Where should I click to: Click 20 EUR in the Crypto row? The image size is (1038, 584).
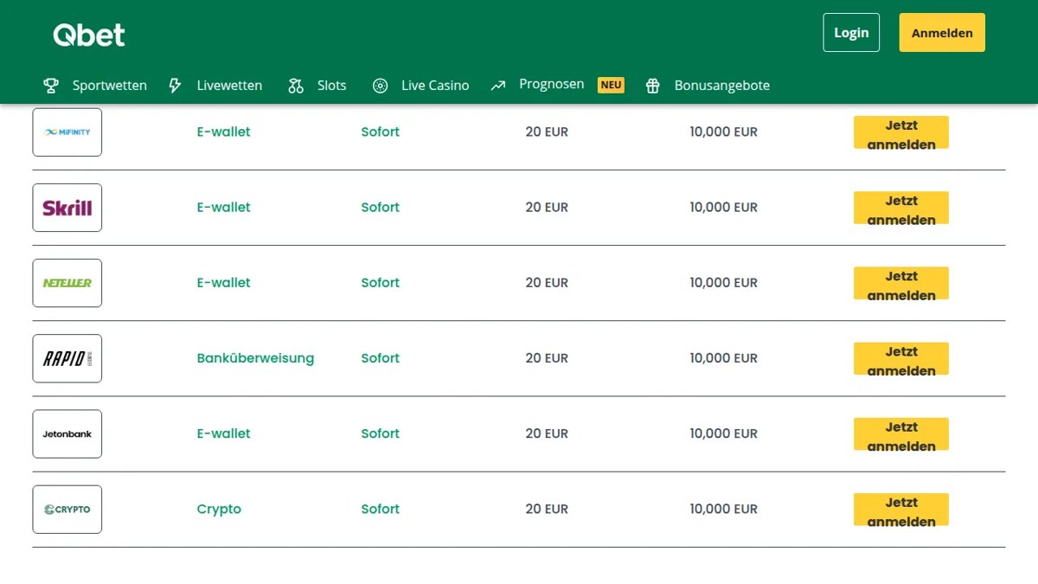click(547, 509)
